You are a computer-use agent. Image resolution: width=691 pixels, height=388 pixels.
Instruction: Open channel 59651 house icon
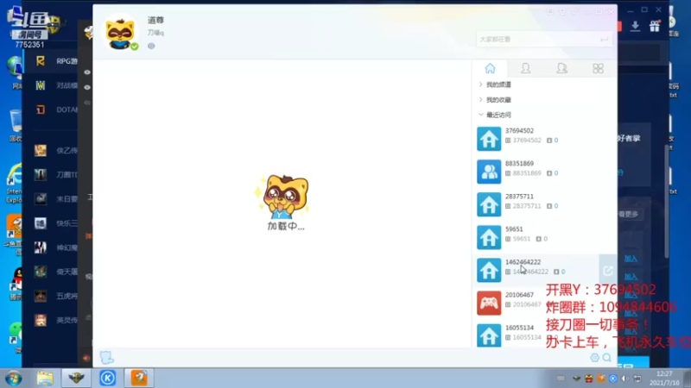pyautogui.click(x=489, y=237)
